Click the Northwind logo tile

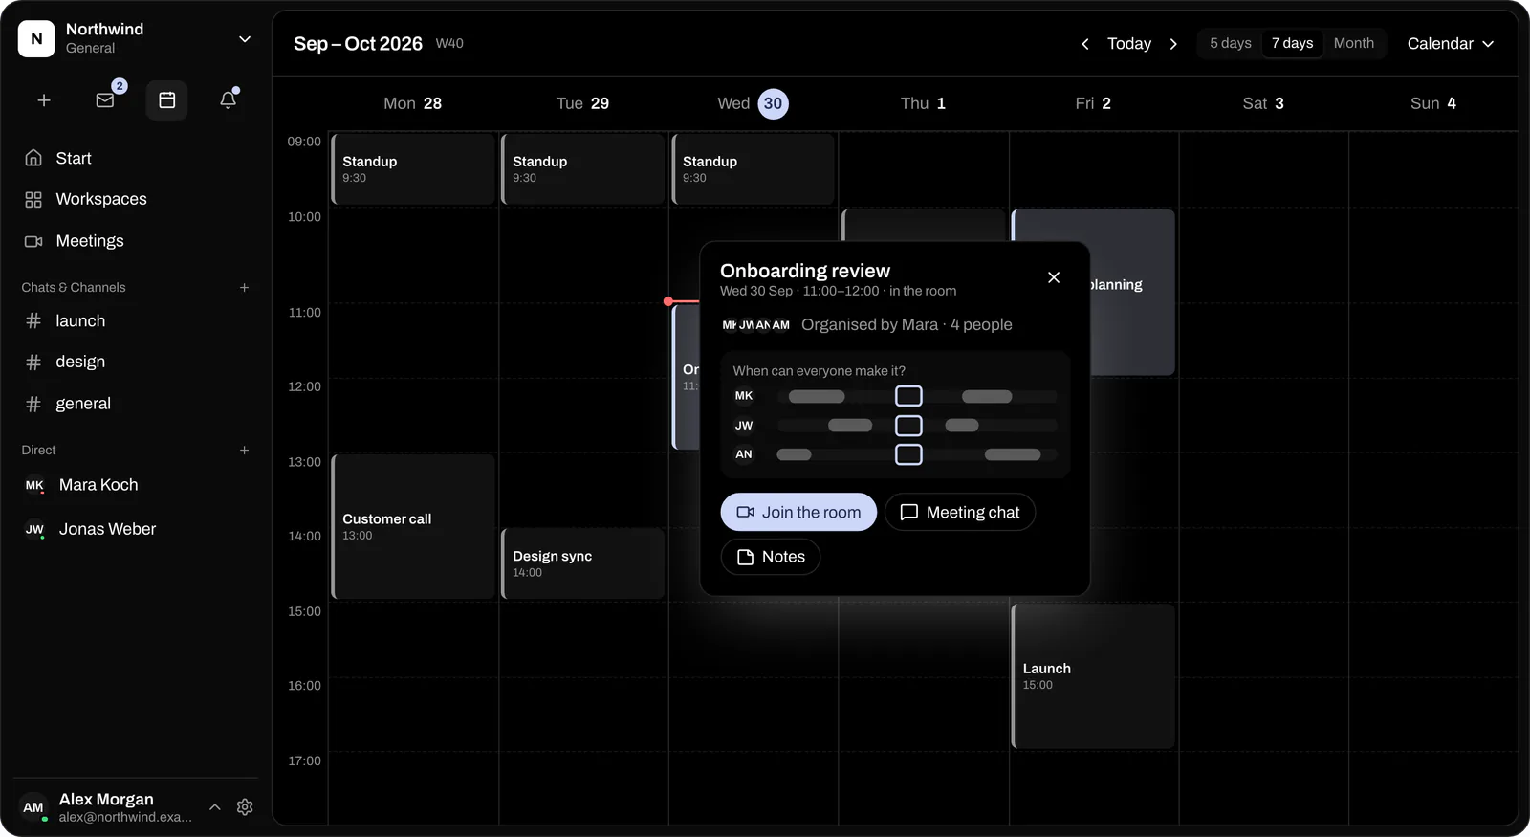[36, 39]
